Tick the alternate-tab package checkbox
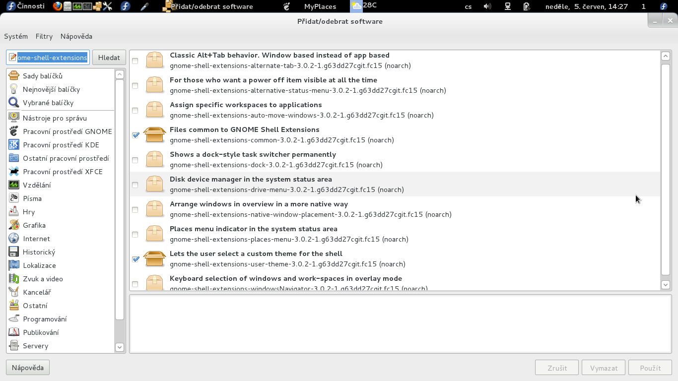 135,61
